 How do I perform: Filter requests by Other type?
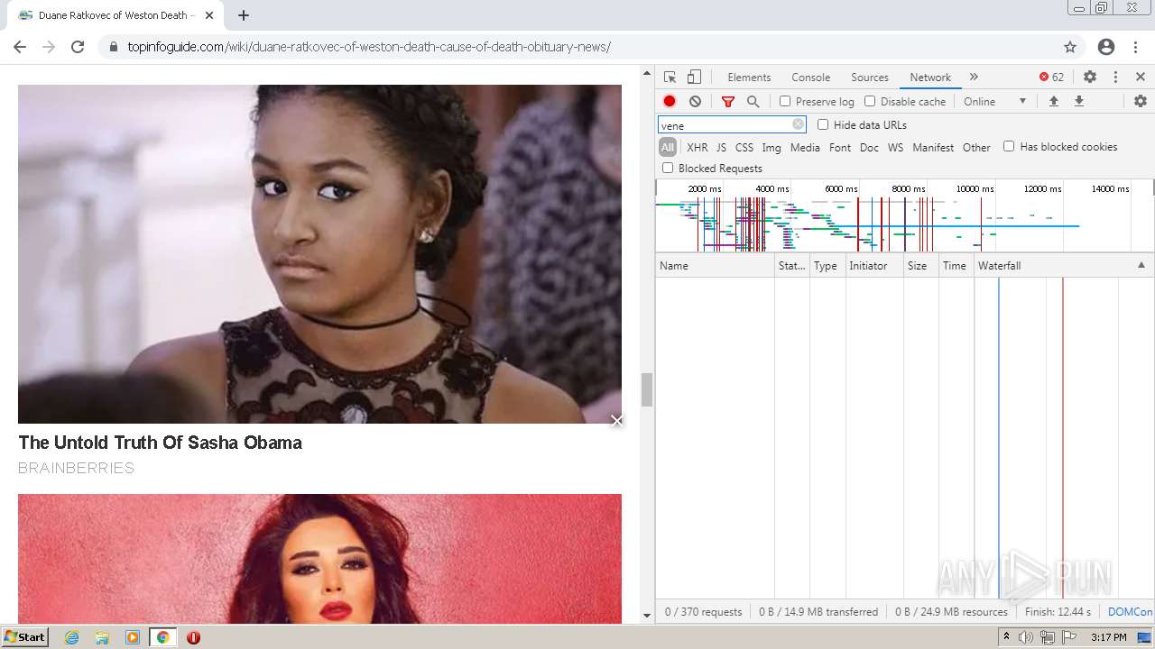point(976,148)
